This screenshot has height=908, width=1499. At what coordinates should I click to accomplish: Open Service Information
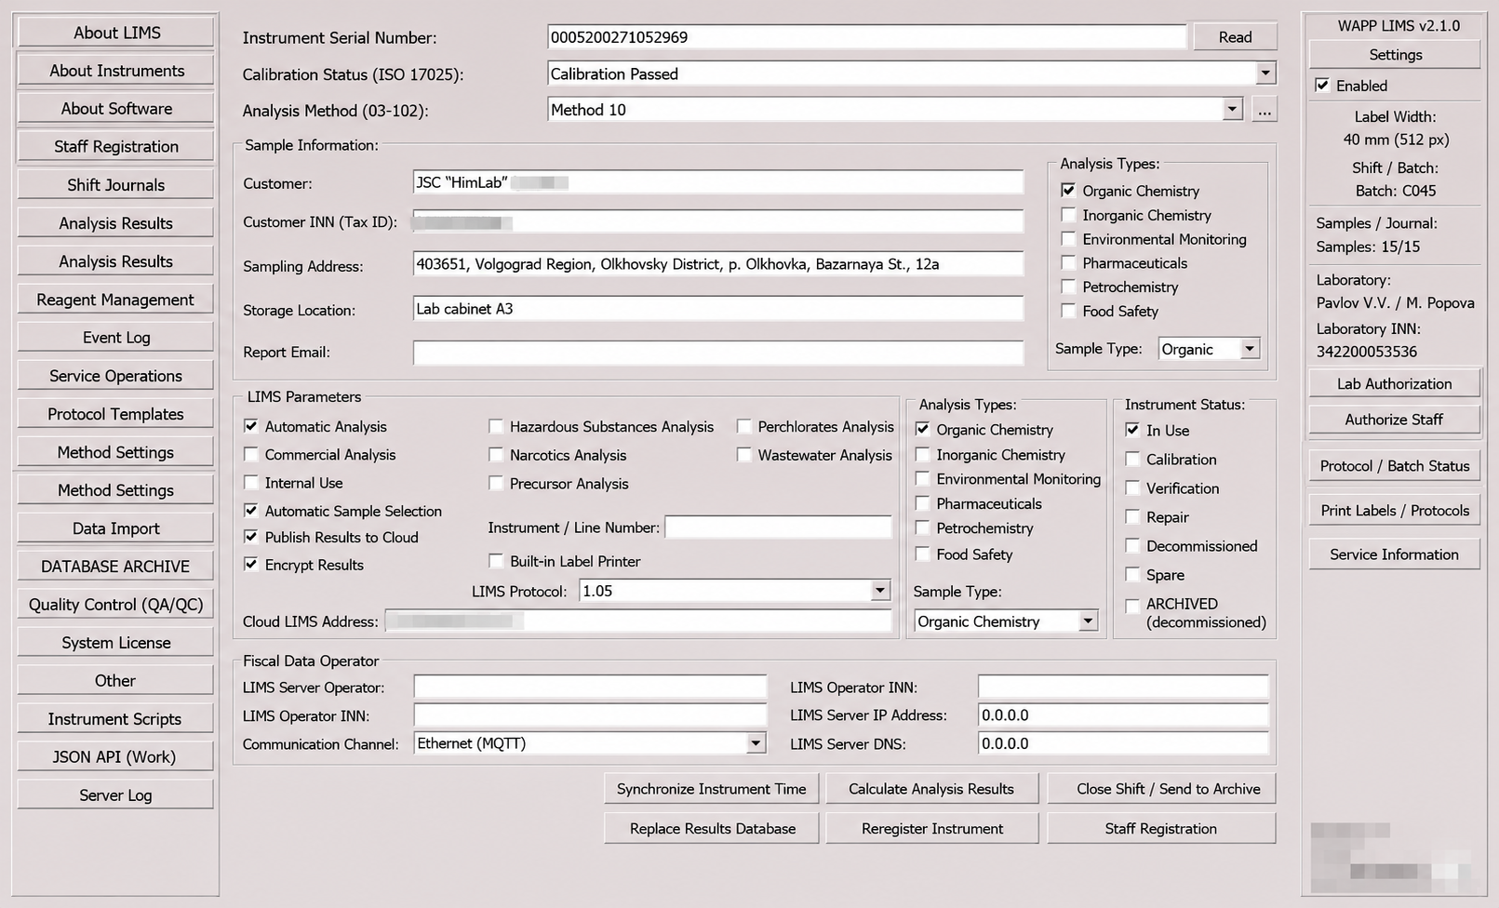(1394, 554)
